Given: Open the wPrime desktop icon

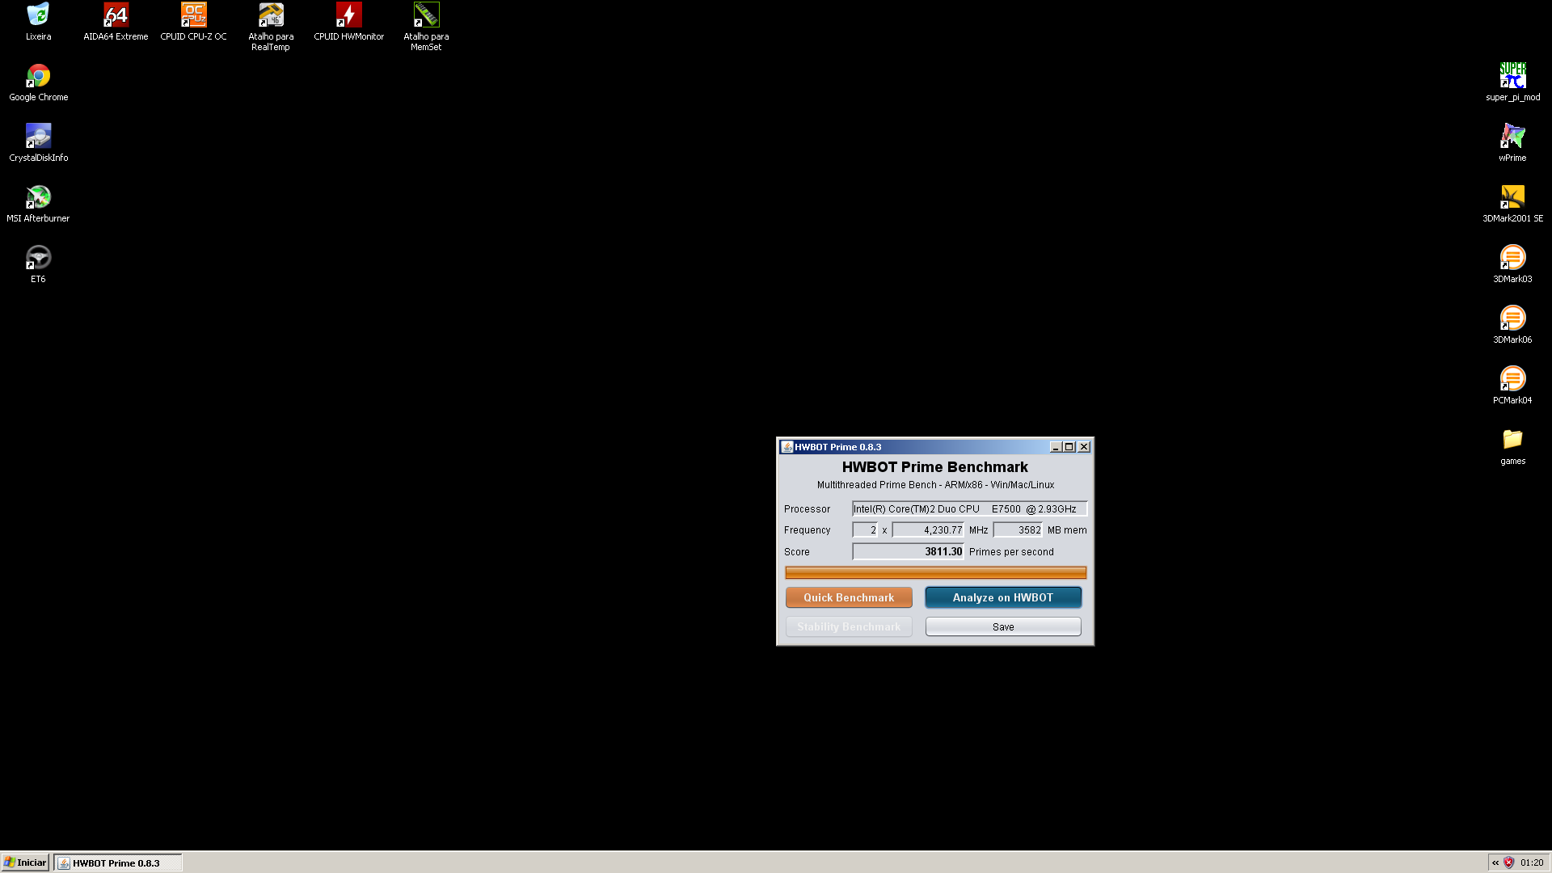Looking at the screenshot, I should click(1512, 136).
